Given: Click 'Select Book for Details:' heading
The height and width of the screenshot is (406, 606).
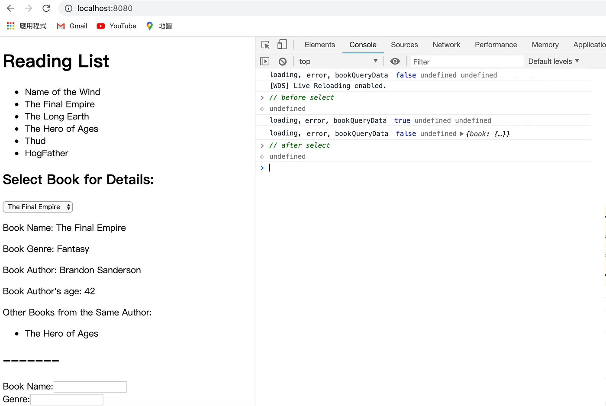Looking at the screenshot, I should [78, 179].
